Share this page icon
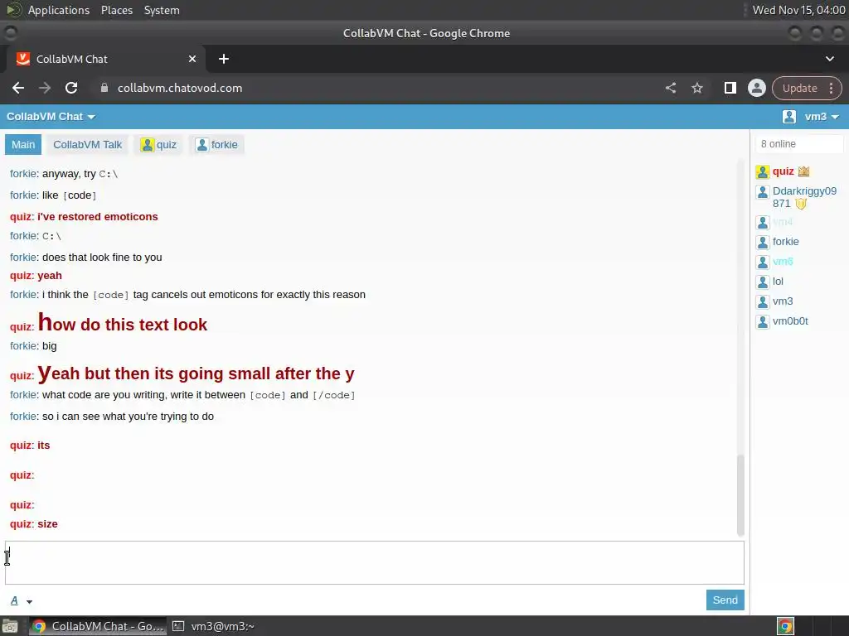This screenshot has height=636, width=849. point(670,88)
